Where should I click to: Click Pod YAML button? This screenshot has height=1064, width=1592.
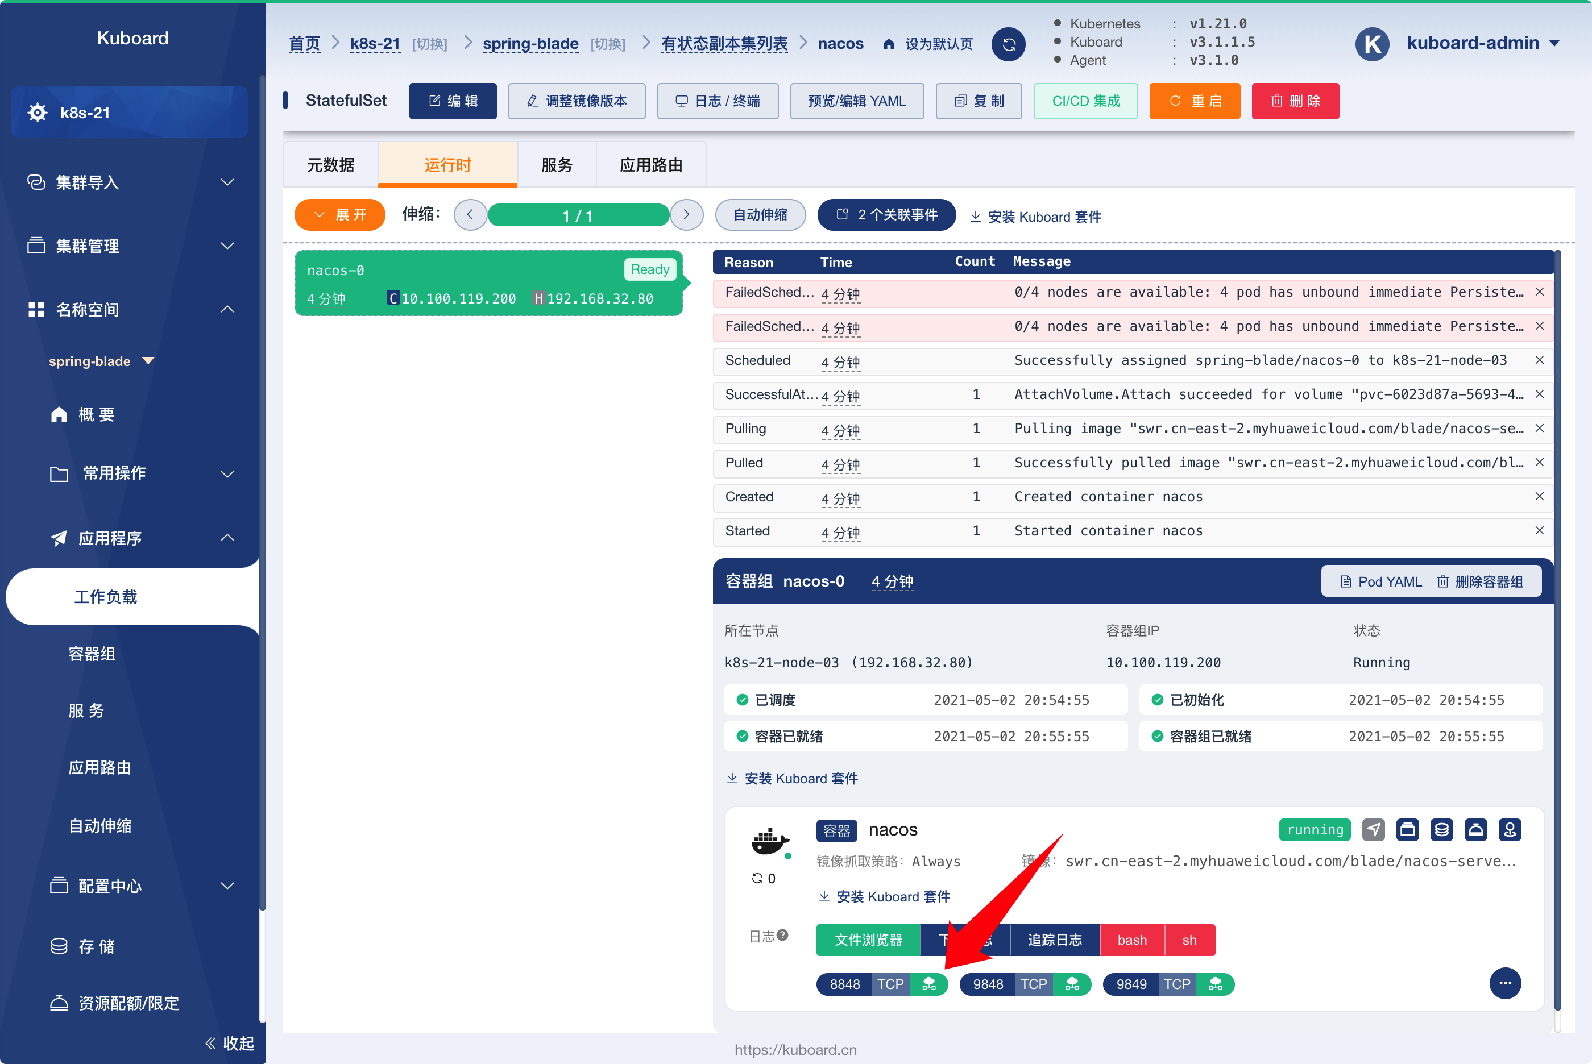click(x=1380, y=581)
